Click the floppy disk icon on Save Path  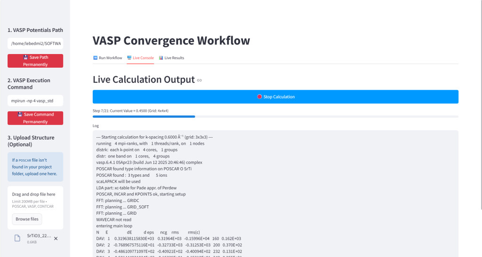(x=26, y=57)
